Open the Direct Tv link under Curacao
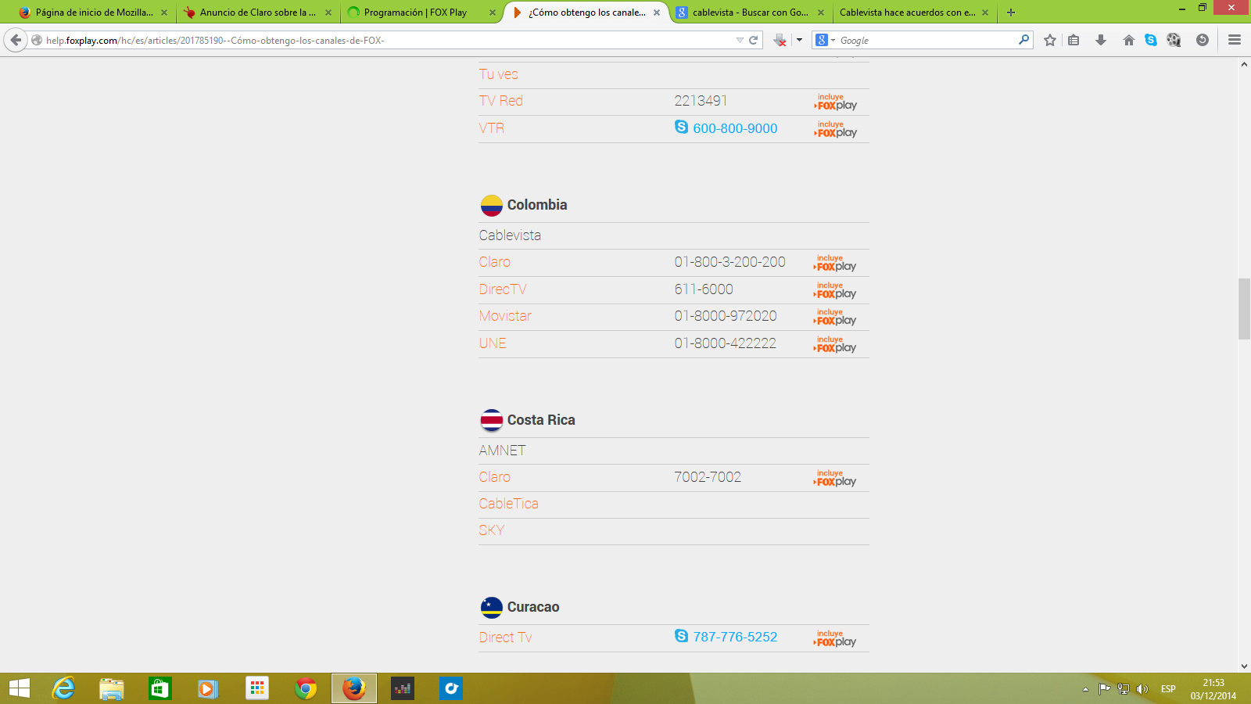 [x=506, y=638]
